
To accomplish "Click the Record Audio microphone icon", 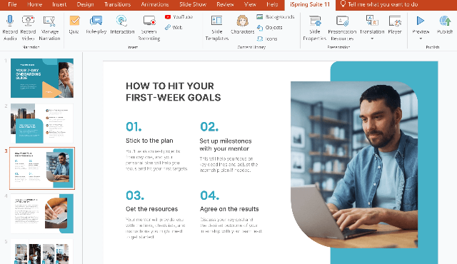I will [x=10, y=21].
